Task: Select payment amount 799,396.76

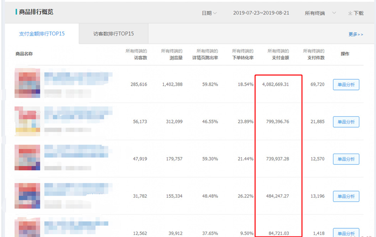Action: click(277, 122)
